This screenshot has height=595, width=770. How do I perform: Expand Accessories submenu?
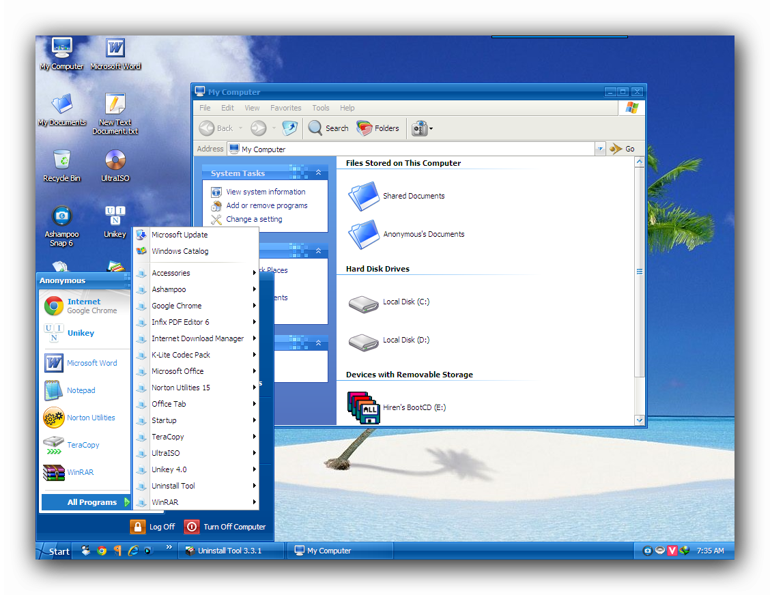pos(197,273)
